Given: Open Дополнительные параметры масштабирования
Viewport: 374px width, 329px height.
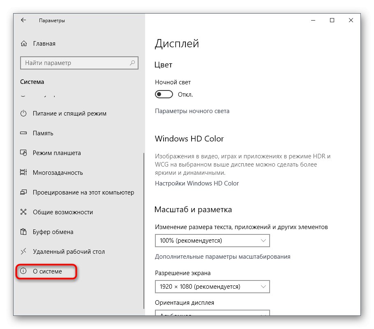Looking at the screenshot, I should point(222,256).
